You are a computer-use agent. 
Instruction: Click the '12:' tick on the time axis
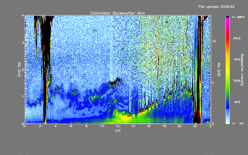pyautogui.click(x=118, y=126)
